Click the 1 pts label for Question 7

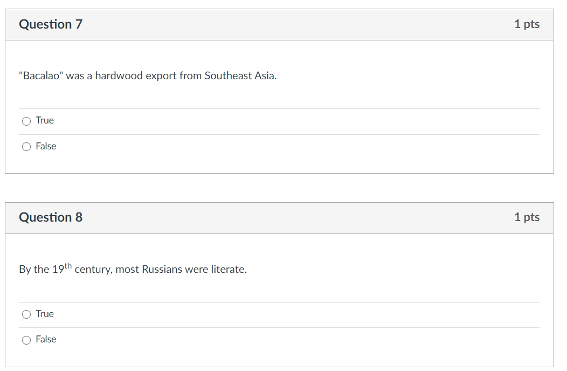click(527, 24)
